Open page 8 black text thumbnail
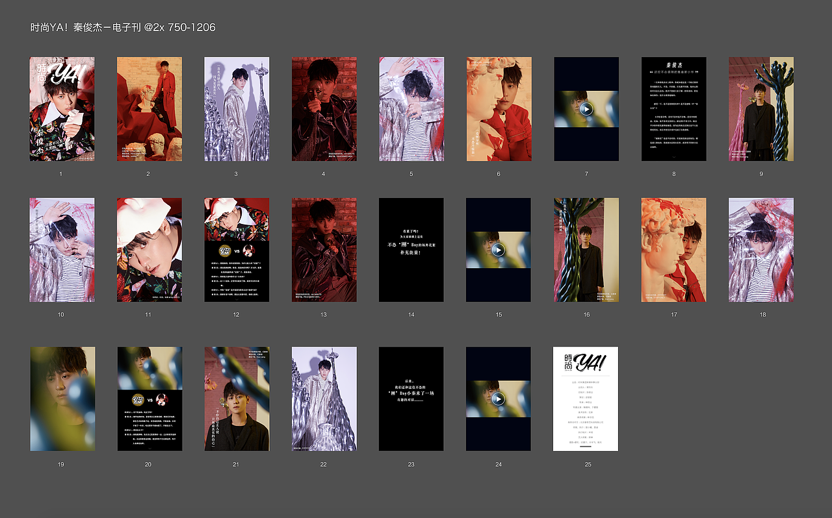This screenshot has width=832, height=518. tap(673, 109)
